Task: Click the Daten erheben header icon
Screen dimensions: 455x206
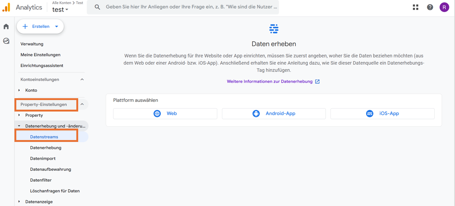Action: click(x=274, y=29)
